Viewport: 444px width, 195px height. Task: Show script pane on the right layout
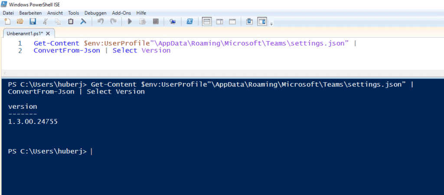pyautogui.click(x=220, y=22)
